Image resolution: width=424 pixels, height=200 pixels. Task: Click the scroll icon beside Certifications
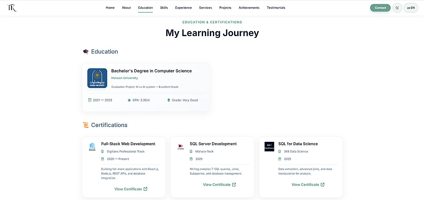click(x=86, y=125)
